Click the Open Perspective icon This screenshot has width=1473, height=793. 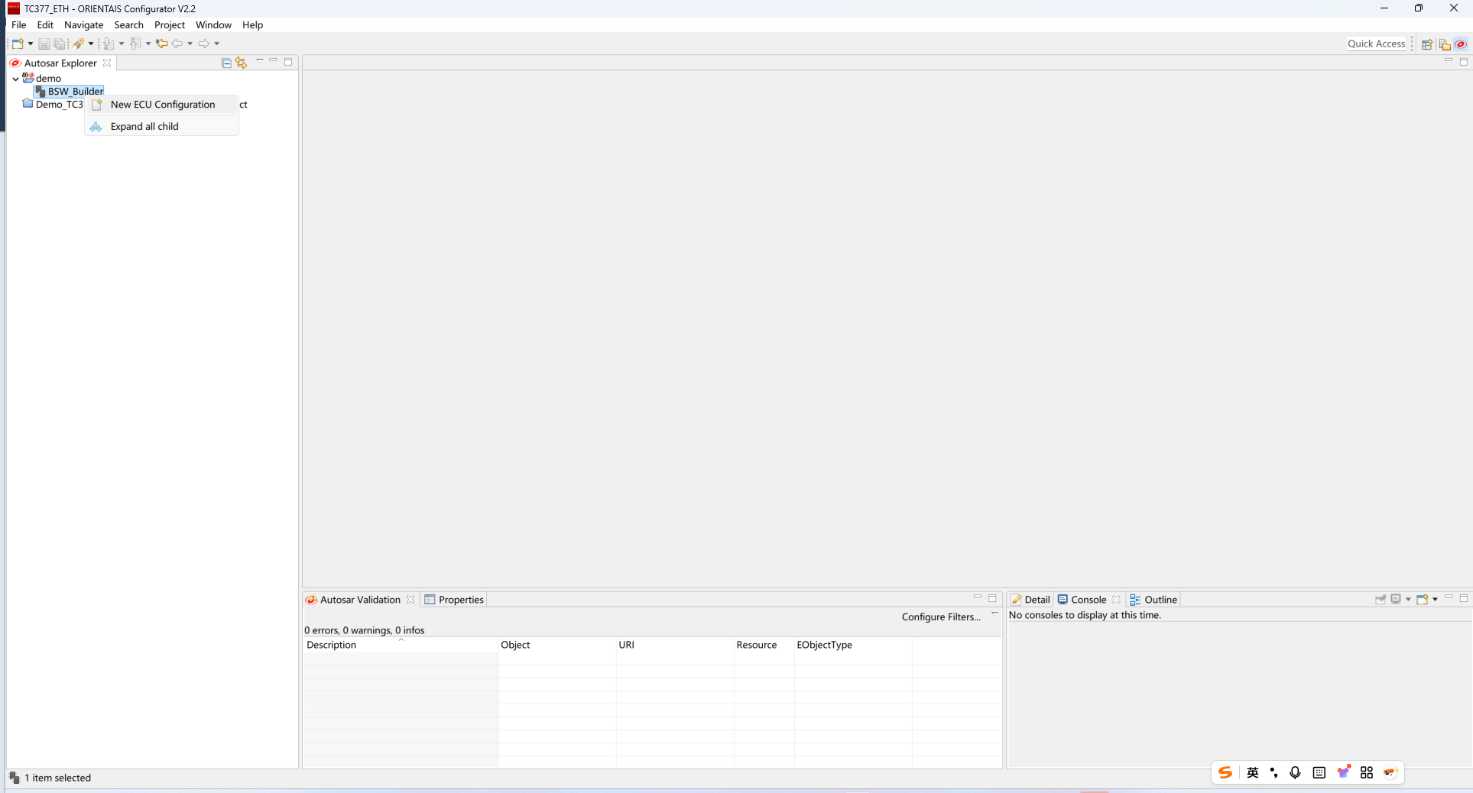click(x=1426, y=44)
